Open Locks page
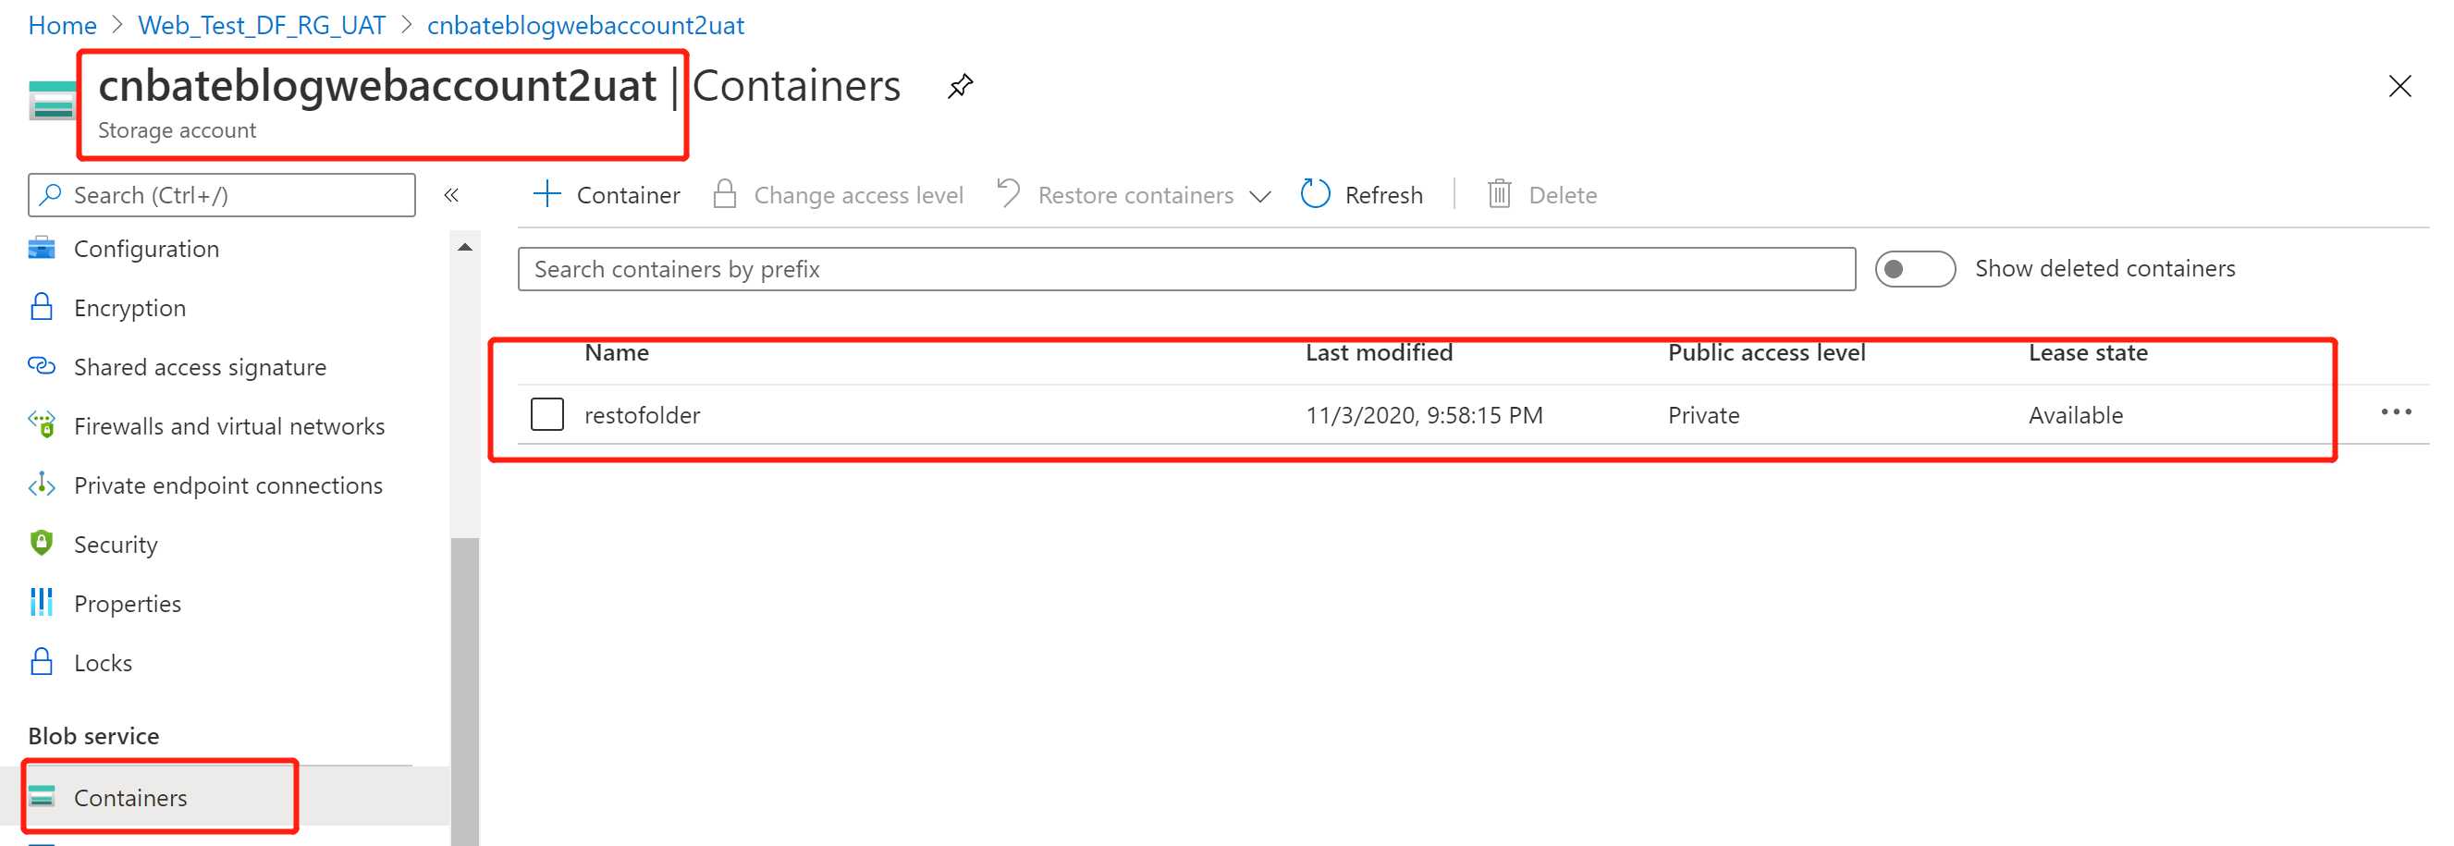 [103, 662]
